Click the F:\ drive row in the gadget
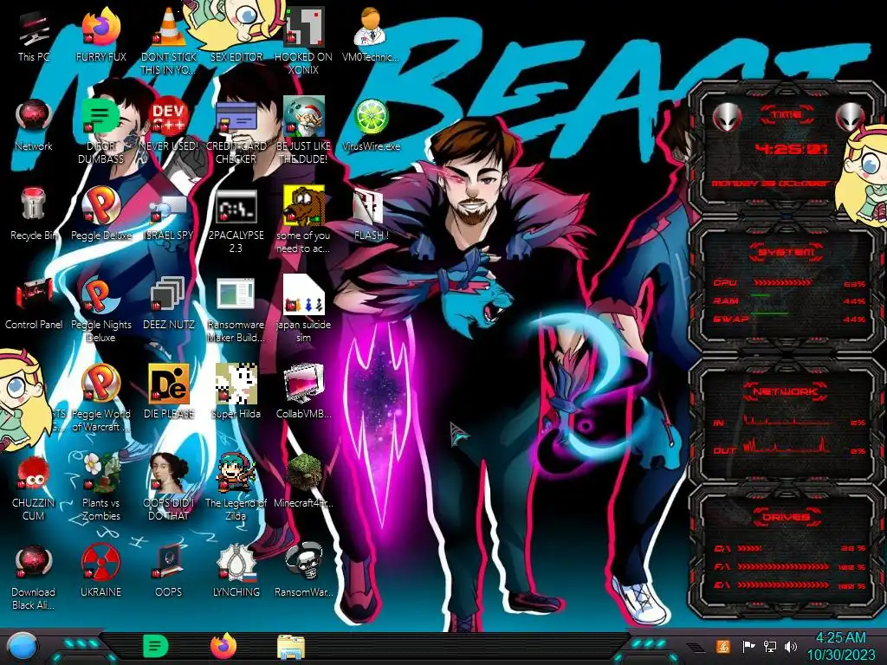 coord(790,566)
